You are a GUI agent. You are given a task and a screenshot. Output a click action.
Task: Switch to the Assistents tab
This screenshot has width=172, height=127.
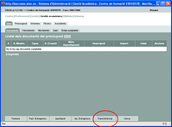pyautogui.click(x=60, y=24)
